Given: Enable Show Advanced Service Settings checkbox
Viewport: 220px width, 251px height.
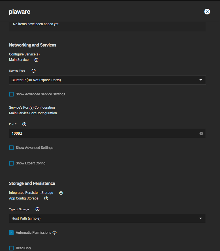Looking at the screenshot, I should 11,94.
